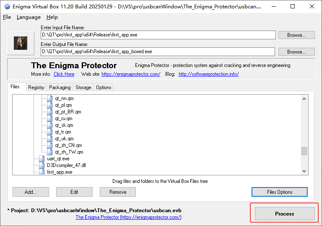Click the uart_qt.exe file icon
Viewport: 322px width, 226px height.
pos(42,159)
